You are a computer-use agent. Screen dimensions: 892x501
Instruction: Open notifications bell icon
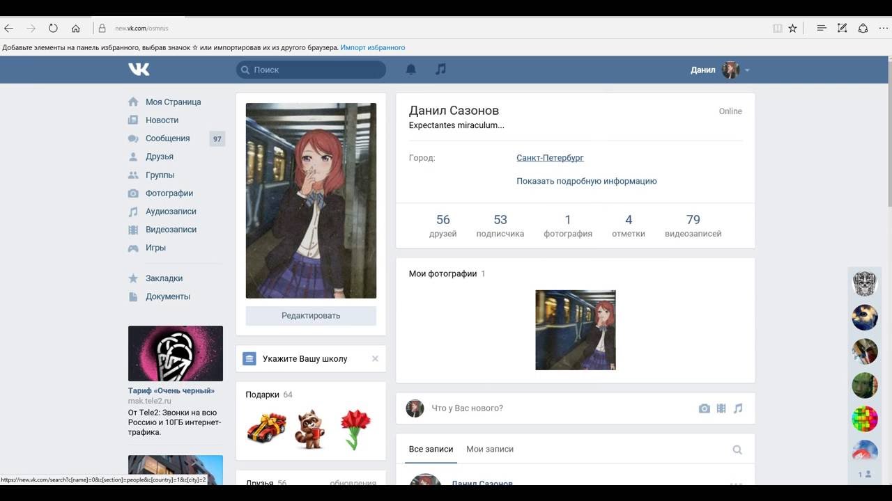(411, 69)
